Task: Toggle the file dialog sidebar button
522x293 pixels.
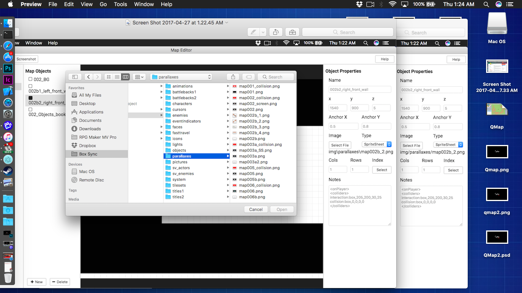Action: (75, 77)
